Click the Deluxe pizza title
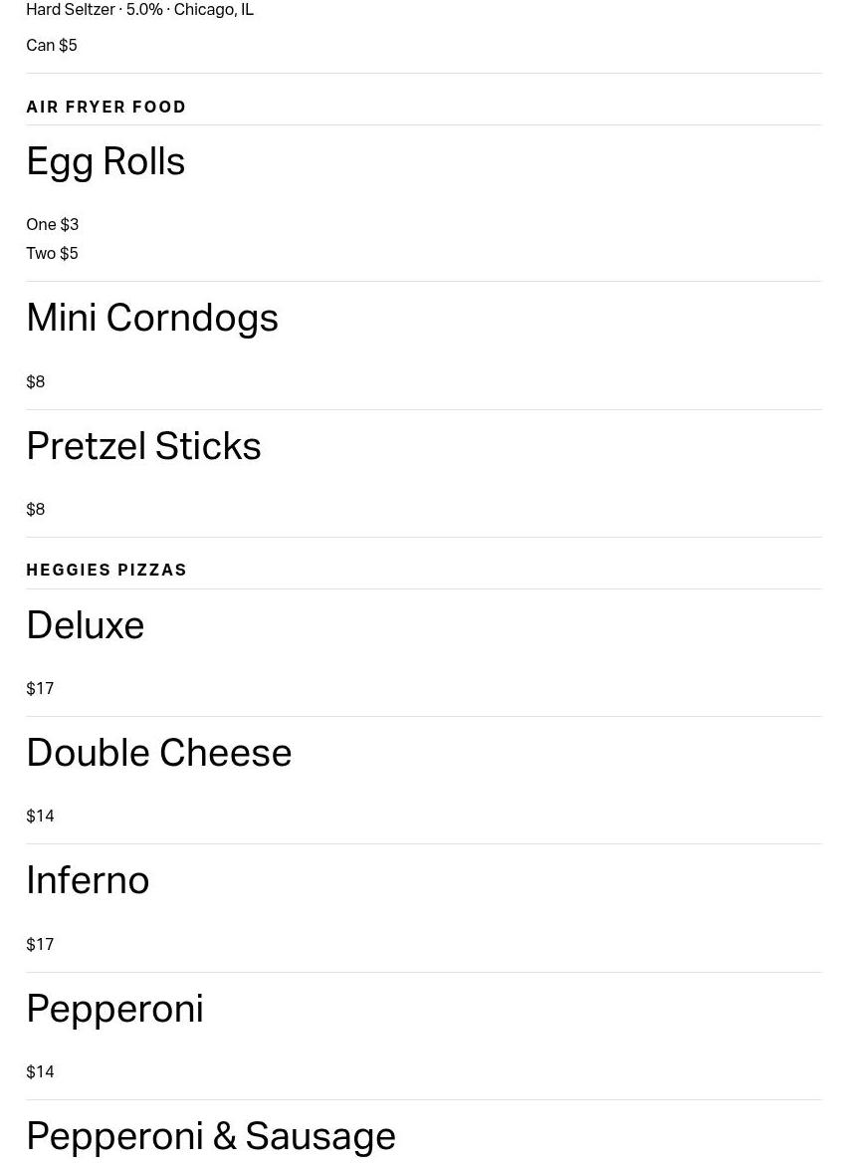The width and height of the screenshot is (846, 1167). tap(86, 625)
